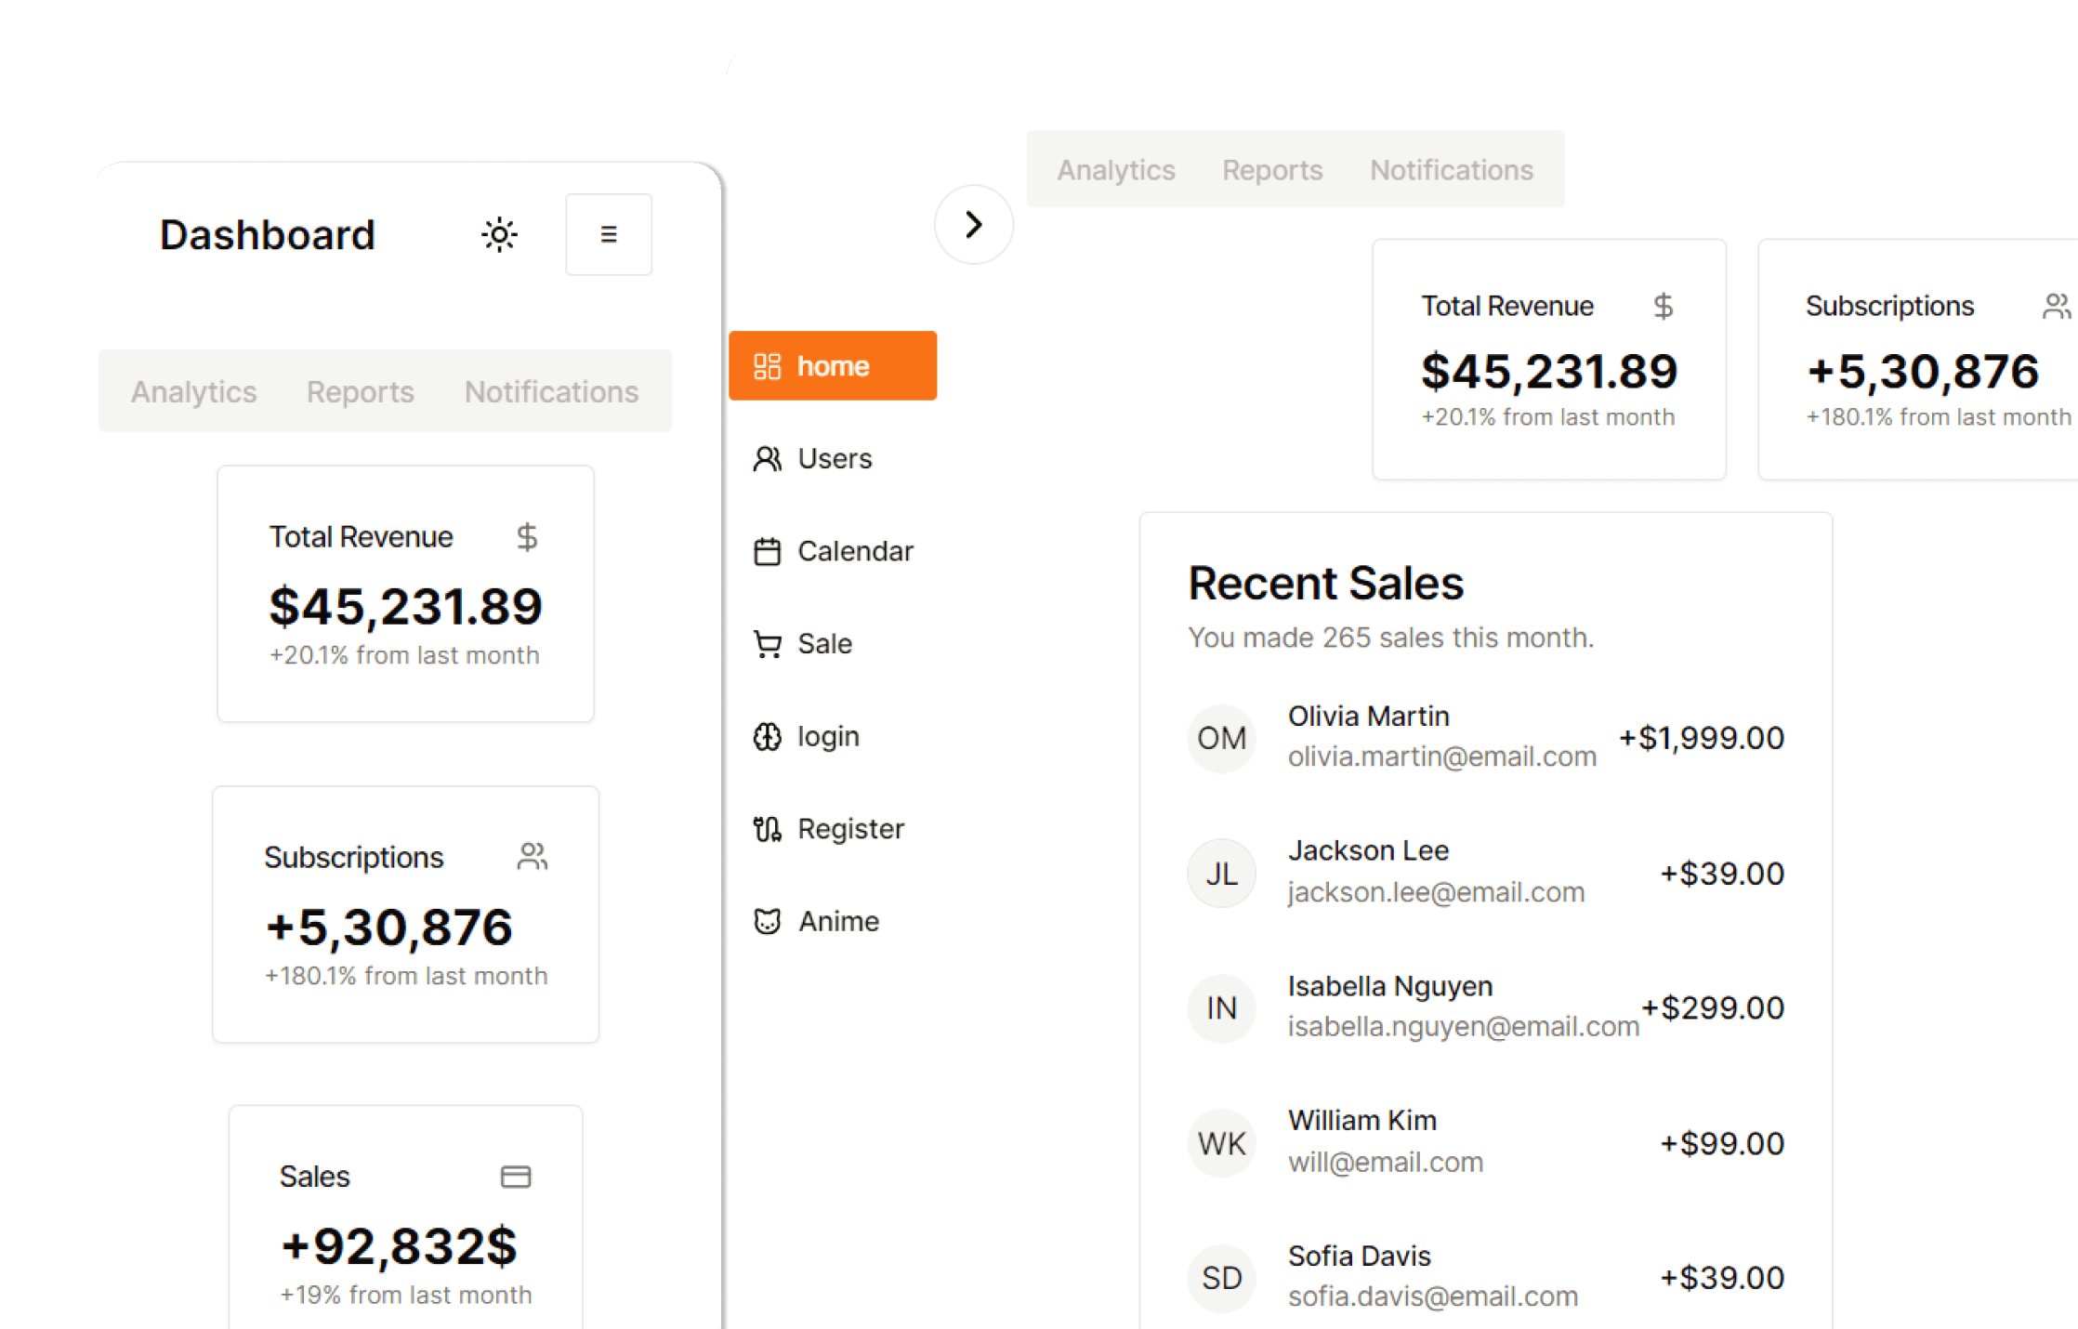2078x1329 pixels.
Task: Click Jackson Lee's +$39.00 amount
Action: (1722, 874)
